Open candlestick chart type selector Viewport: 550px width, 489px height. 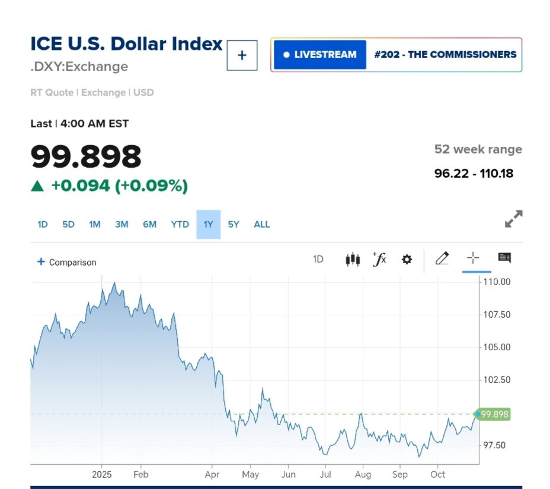(x=353, y=259)
